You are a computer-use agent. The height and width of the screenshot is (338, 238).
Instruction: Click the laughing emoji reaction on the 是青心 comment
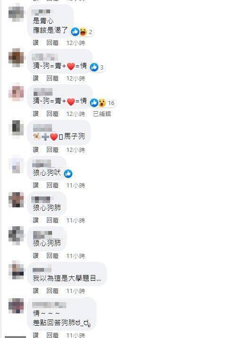pos(83,32)
